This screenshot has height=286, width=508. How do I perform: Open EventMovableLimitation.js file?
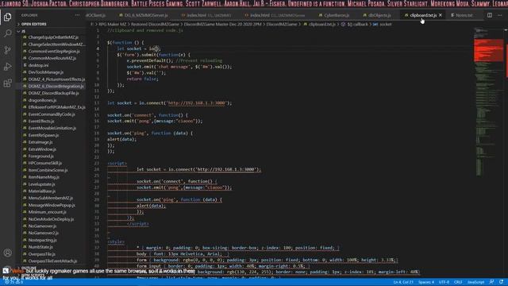(53, 128)
